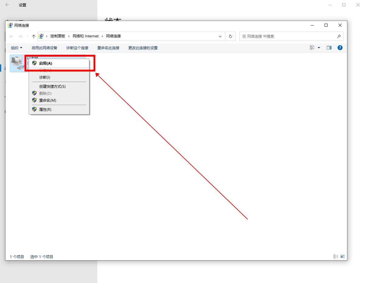This screenshot has width=365, height=283.
Task: Click the Help question mark icon
Action: (340, 48)
